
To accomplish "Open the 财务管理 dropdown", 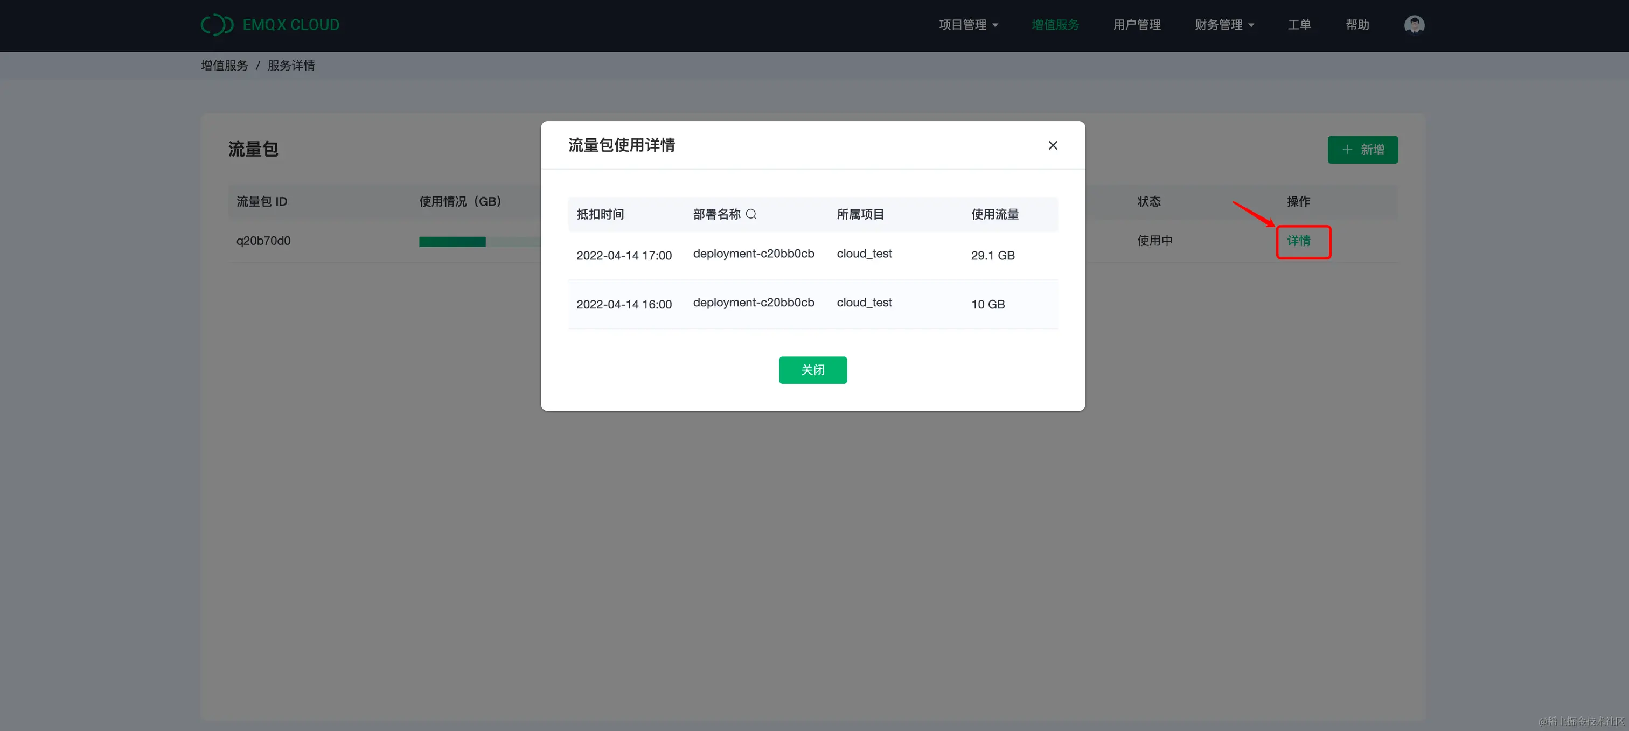I will [x=1219, y=24].
